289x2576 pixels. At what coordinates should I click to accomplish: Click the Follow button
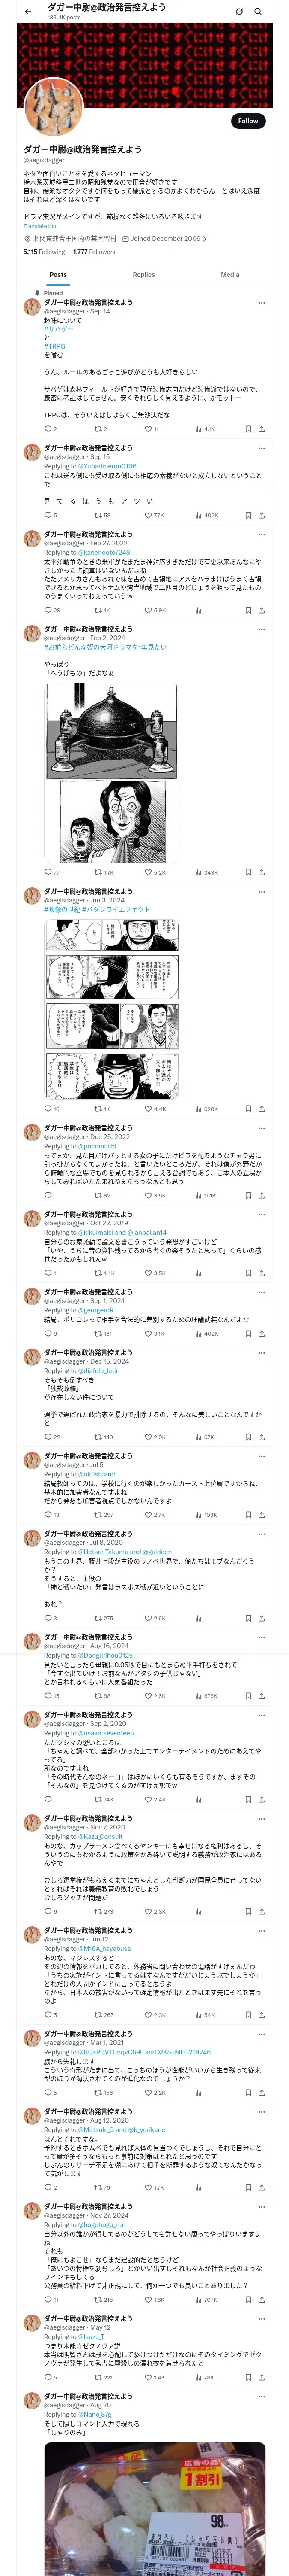pyautogui.click(x=247, y=121)
